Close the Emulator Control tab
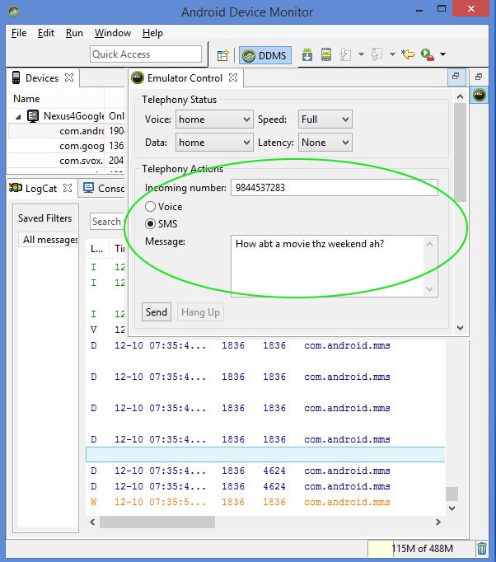 [x=233, y=77]
